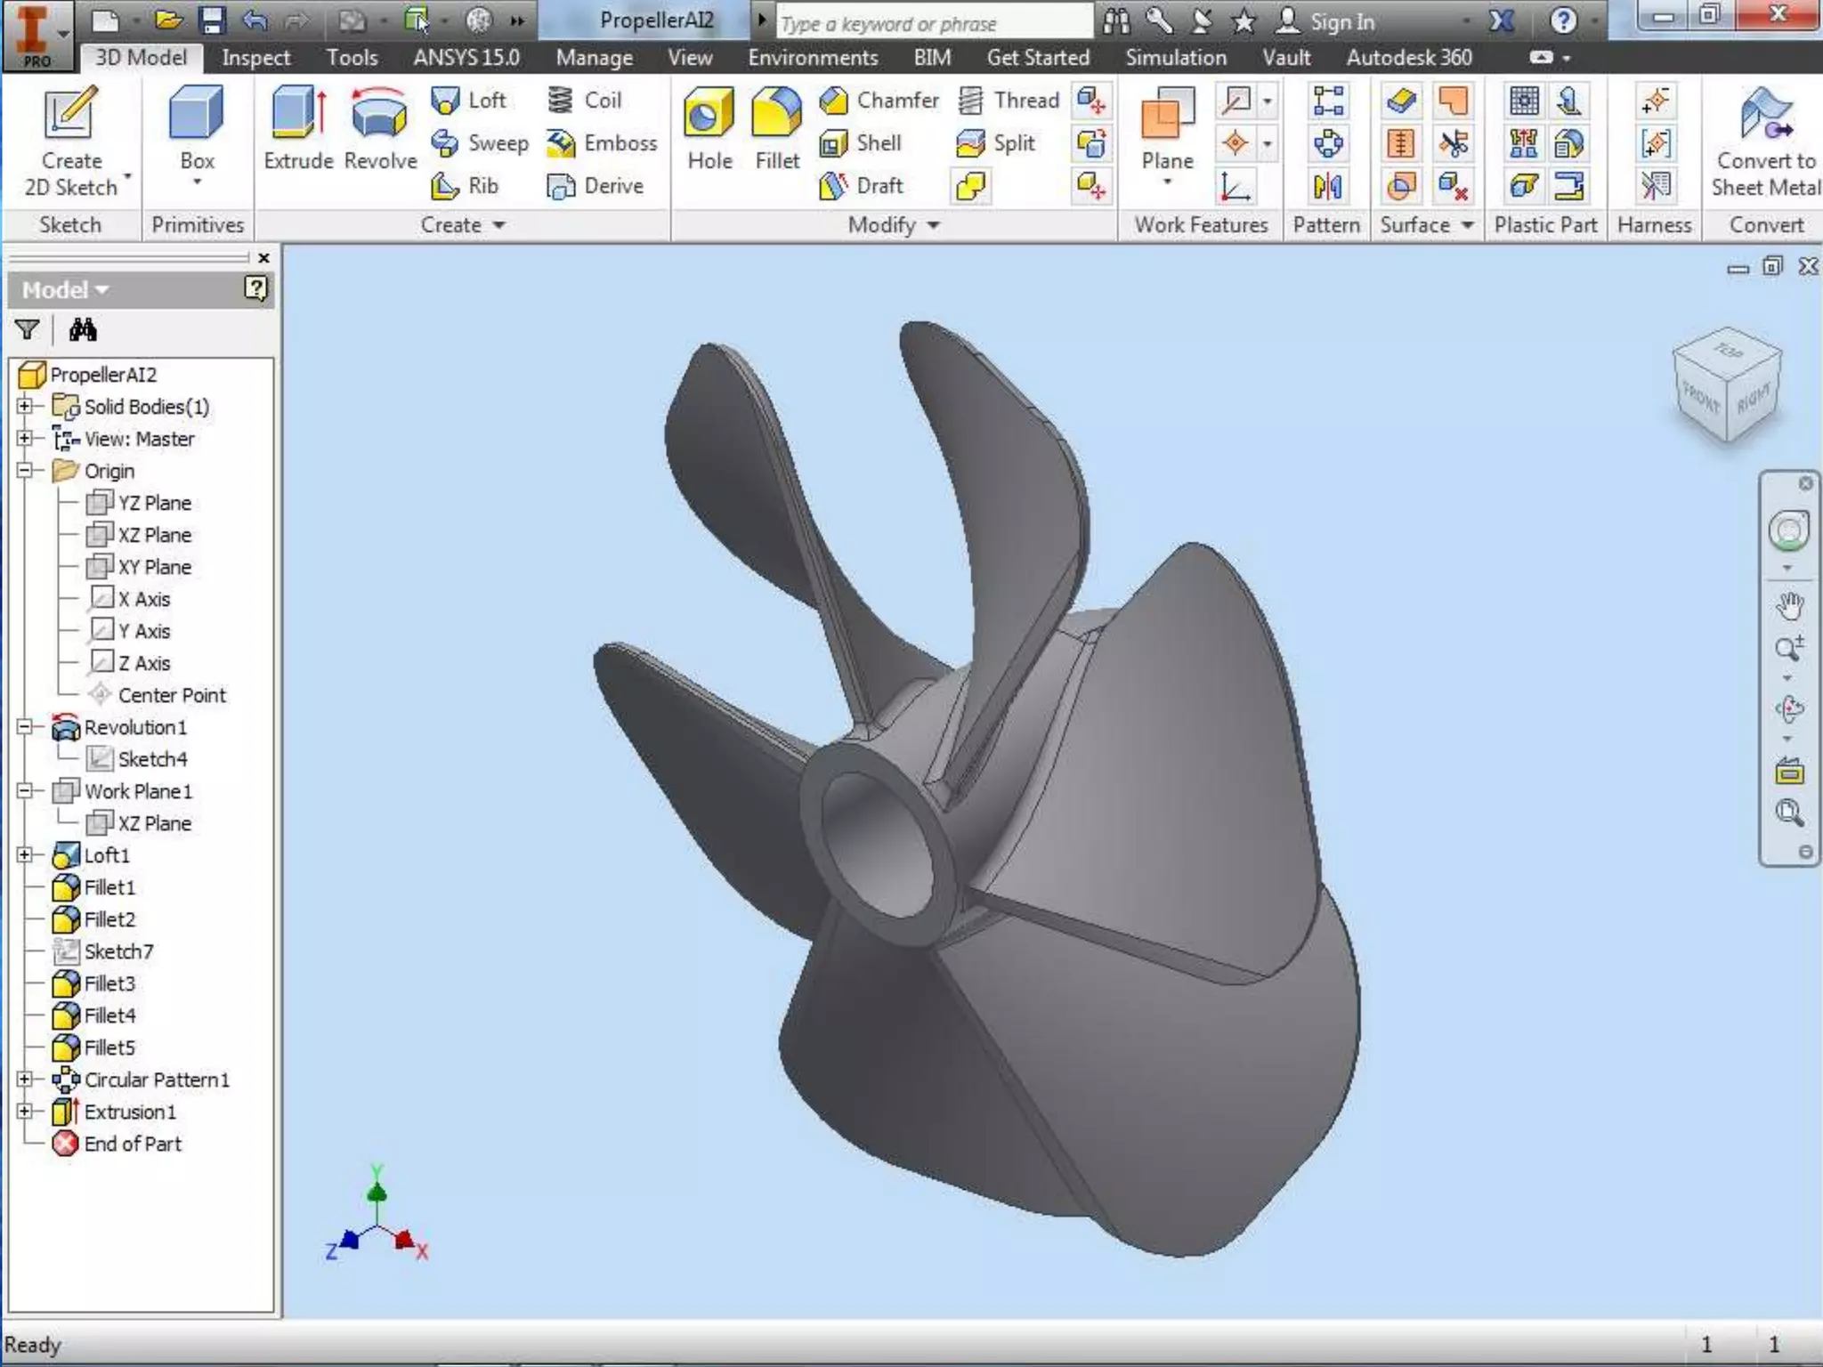The image size is (1823, 1367).
Task: Select Fillet3 in the model tree
Action: (x=109, y=983)
